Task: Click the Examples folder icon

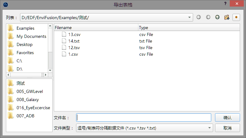Action: pyautogui.click(x=11, y=28)
